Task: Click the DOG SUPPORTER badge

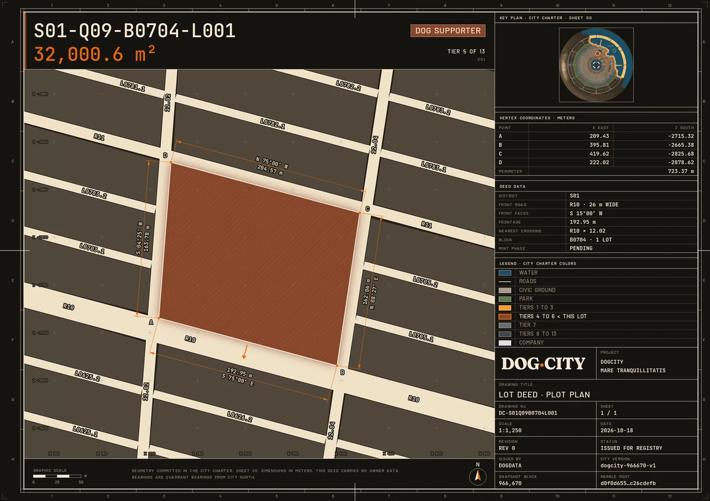Action: (x=448, y=31)
